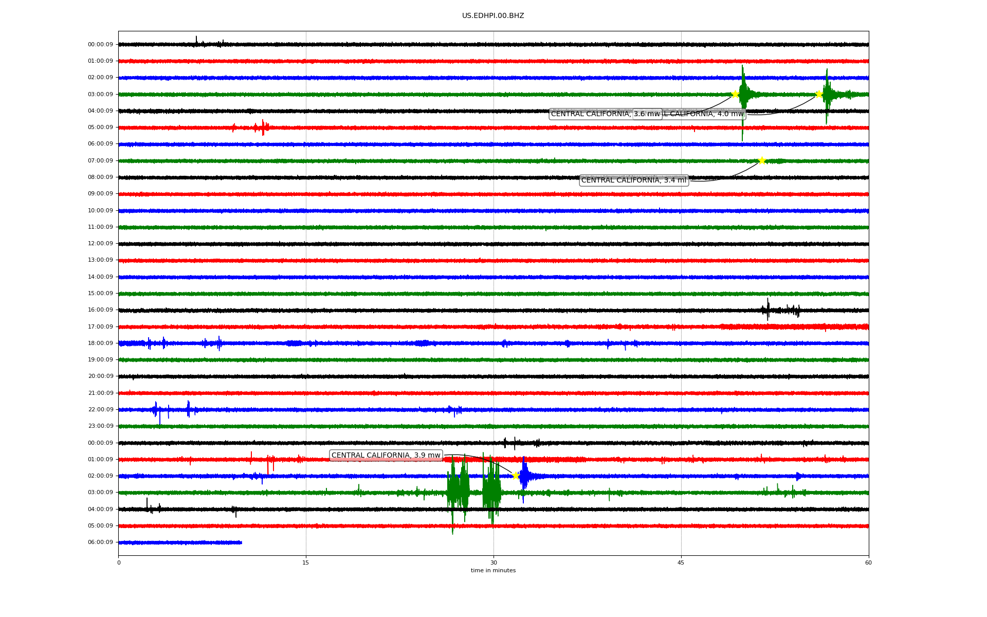The image size is (987, 617).
Task: Click the 'time in minutes' axis label
Action: pyautogui.click(x=492, y=571)
